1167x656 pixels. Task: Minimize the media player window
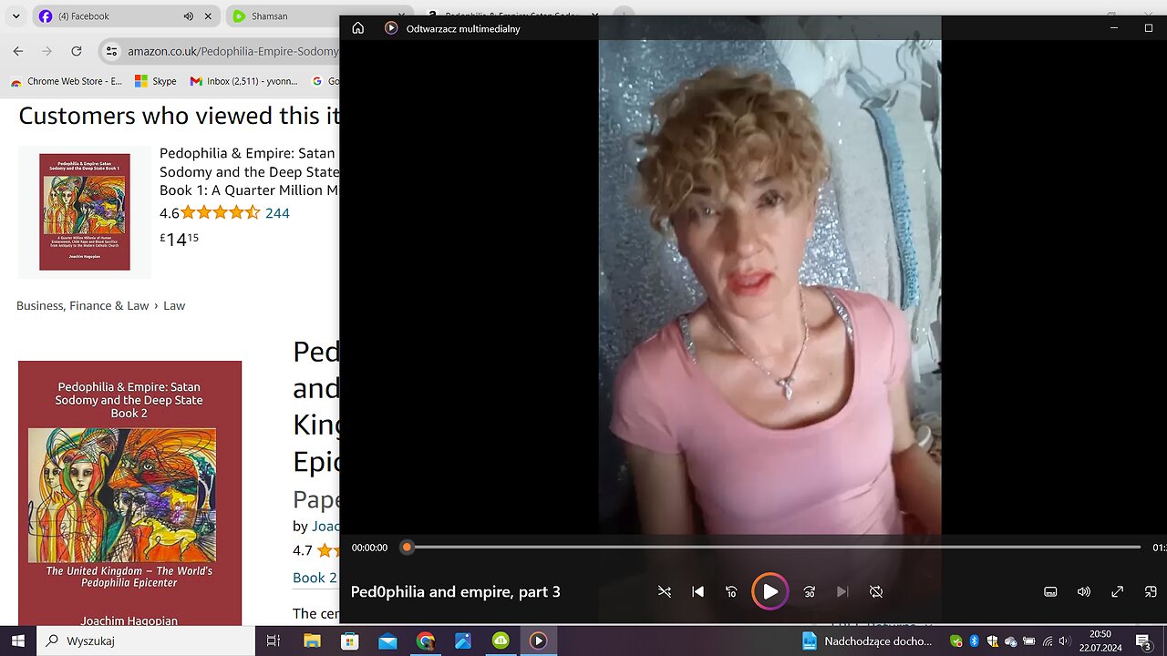[1113, 28]
